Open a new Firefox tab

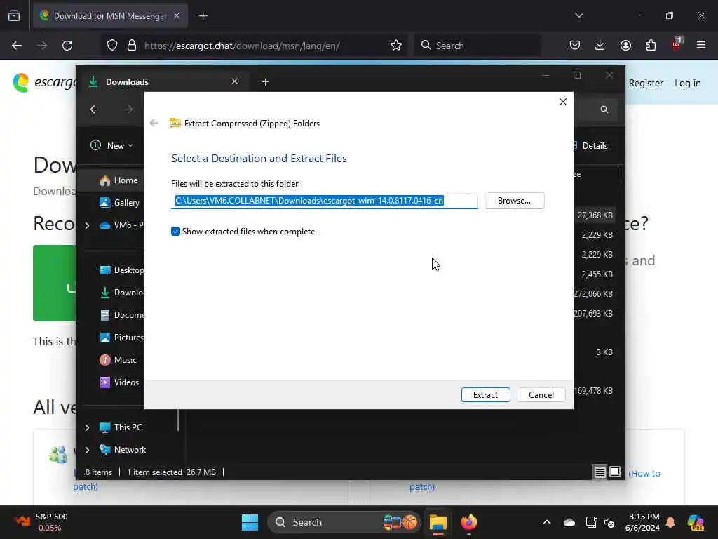click(203, 16)
